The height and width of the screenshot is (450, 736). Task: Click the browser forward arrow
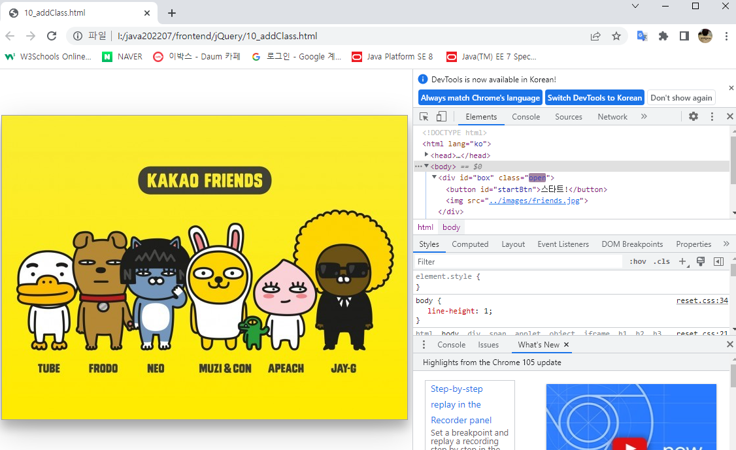click(x=31, y=36)
